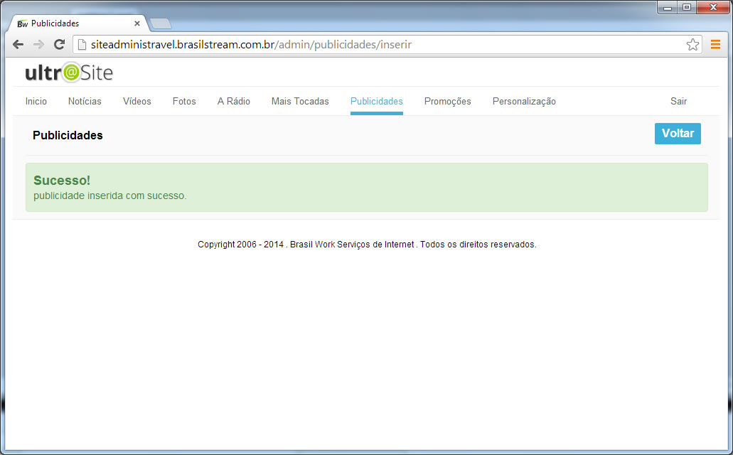733x455 pixels.
Task: Open the Fotos section
Action: click(183, 101)
